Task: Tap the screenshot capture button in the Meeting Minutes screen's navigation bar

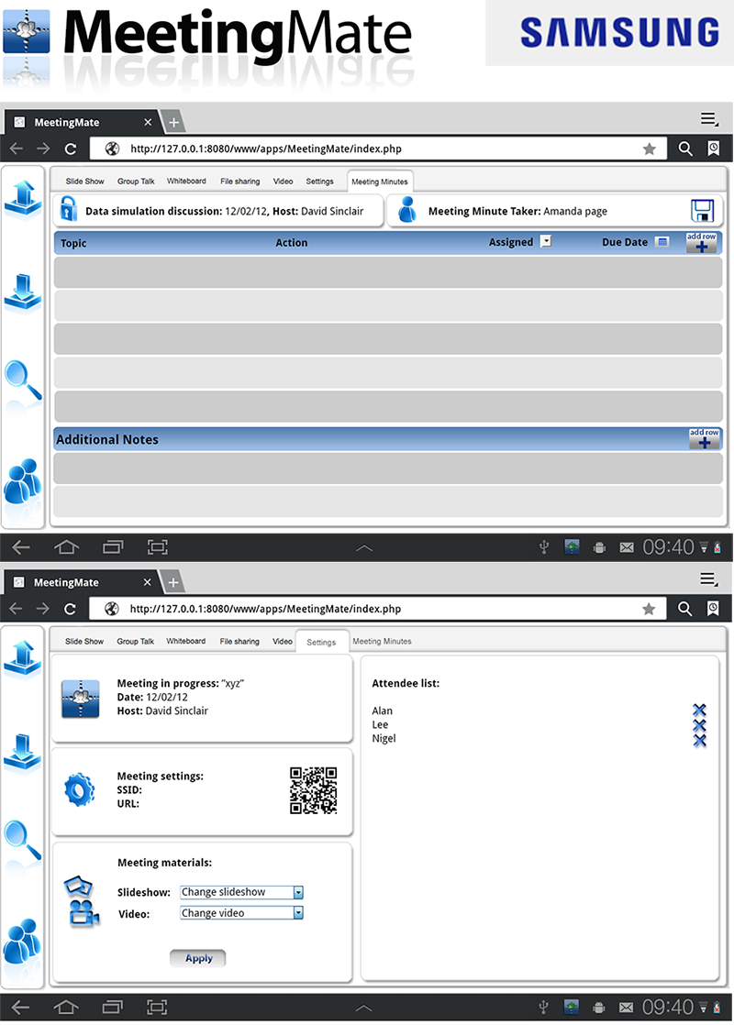Action: tap(158, 547)
